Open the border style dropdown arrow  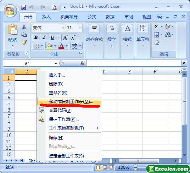[x=42, y=46]
